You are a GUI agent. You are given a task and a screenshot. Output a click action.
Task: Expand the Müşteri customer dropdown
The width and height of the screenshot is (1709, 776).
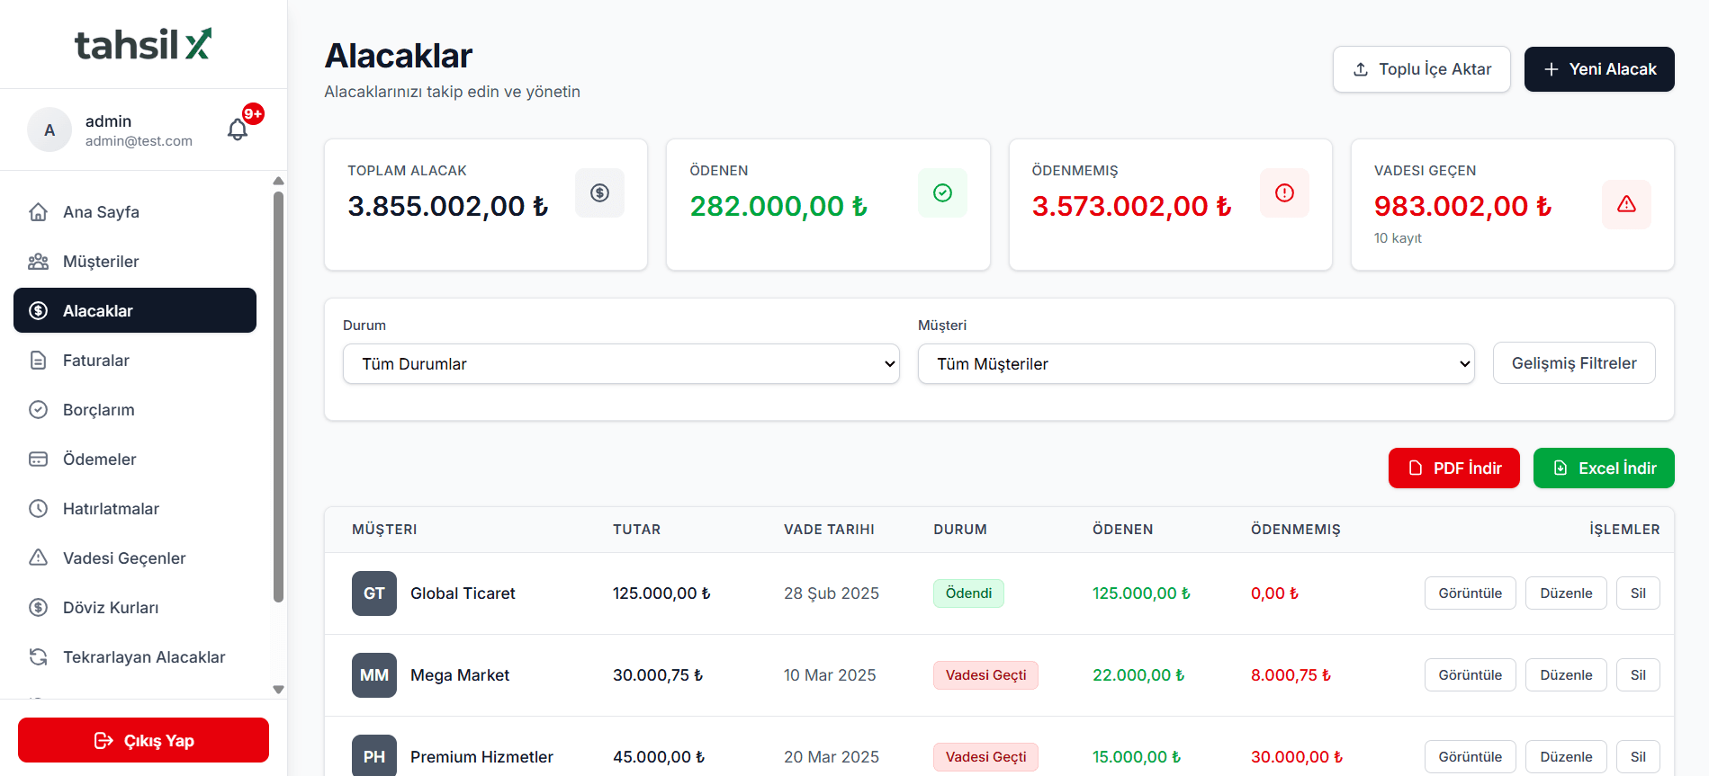coord(1195,364)
